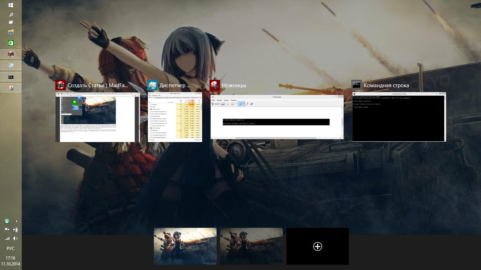Add a new virtual desktop with plus
Image resolution: width=481 pixels, height=270 pixels.
317,246
